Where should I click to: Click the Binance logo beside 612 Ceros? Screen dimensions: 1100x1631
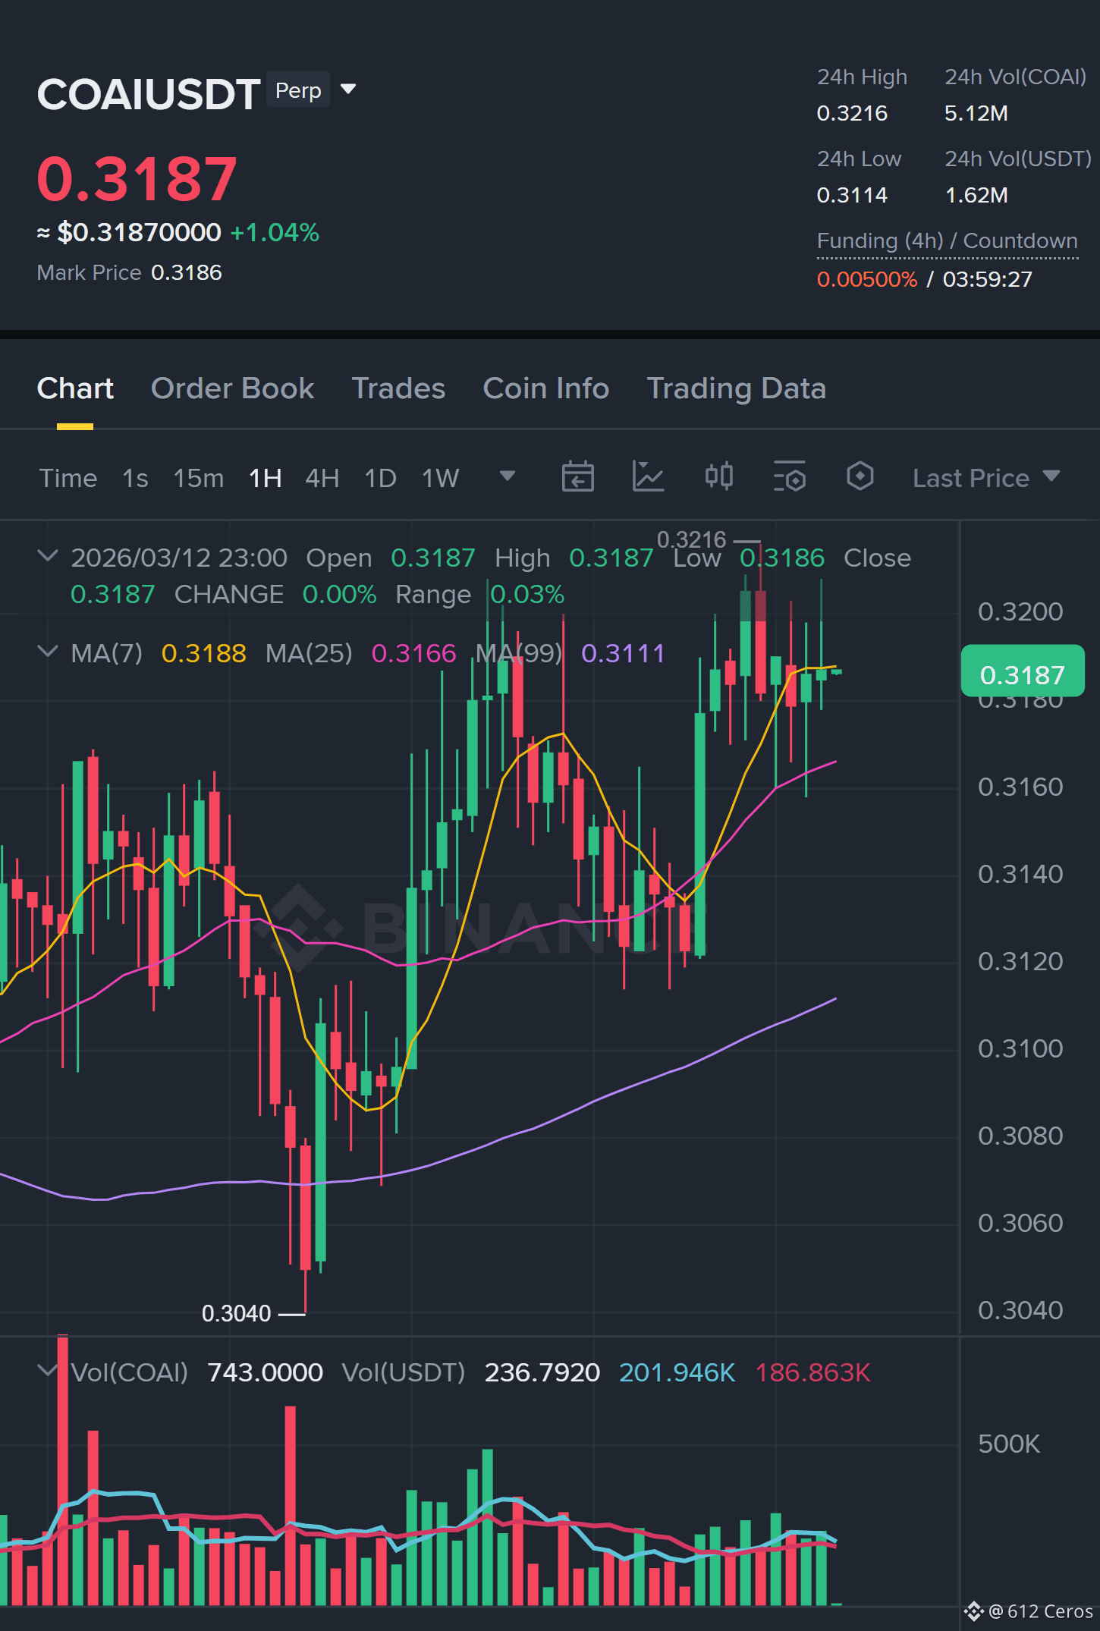(x=973, y=1611)
